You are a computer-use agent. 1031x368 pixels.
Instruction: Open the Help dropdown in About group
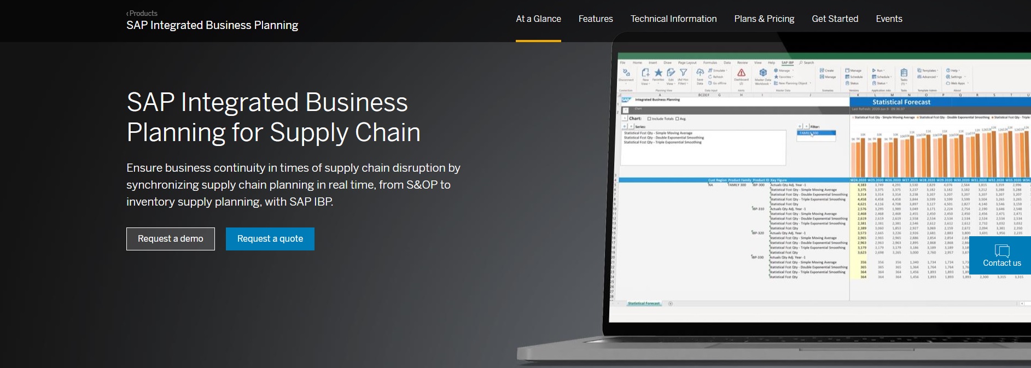pyautogui.click(x=953, y=71)
